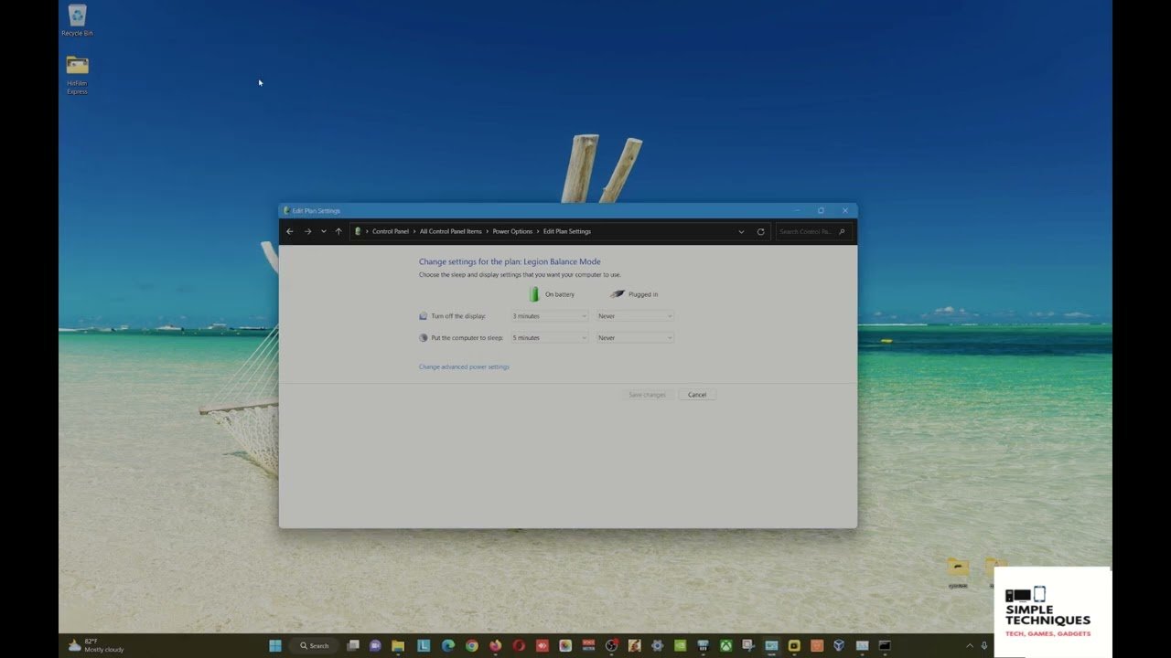Click the plug icon beside Plugged in
Screen dimensions: 1171x658
click(618, 293)
